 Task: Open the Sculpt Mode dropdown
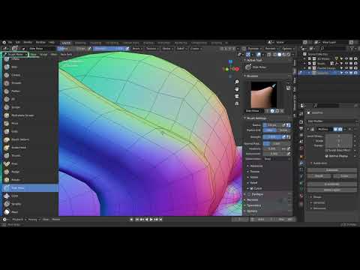15,54
